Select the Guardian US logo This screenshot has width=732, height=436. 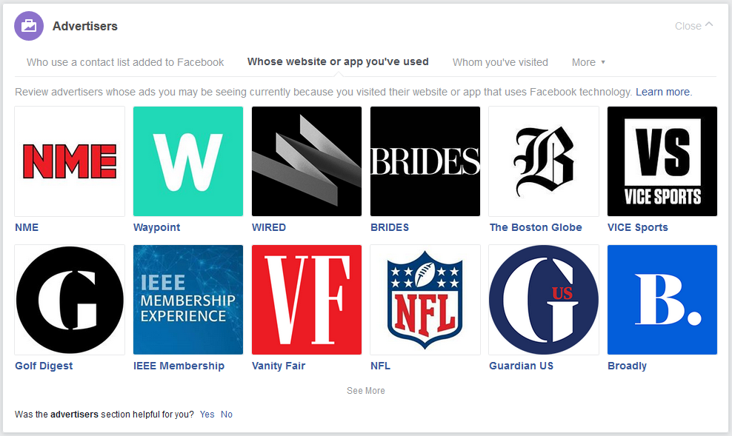coord(544,300)
